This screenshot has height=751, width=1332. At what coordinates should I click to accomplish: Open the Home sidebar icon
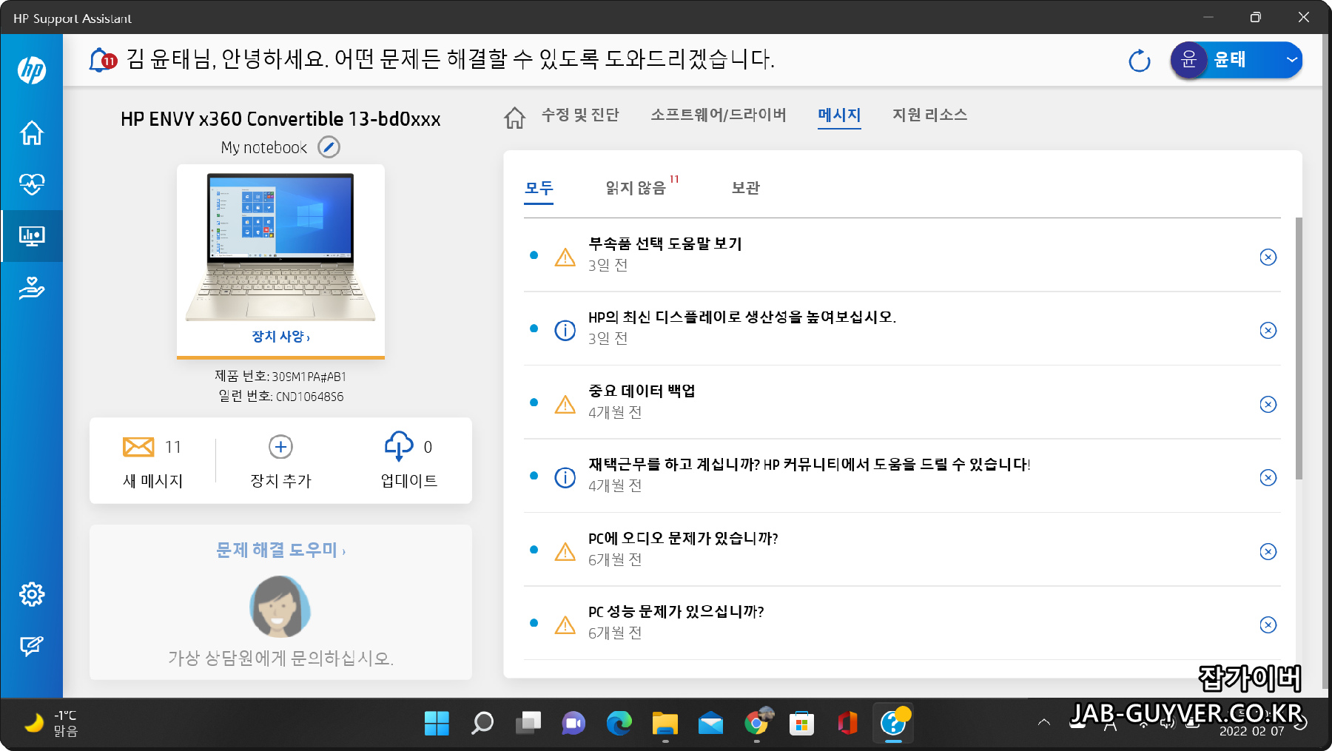(32, 133)
